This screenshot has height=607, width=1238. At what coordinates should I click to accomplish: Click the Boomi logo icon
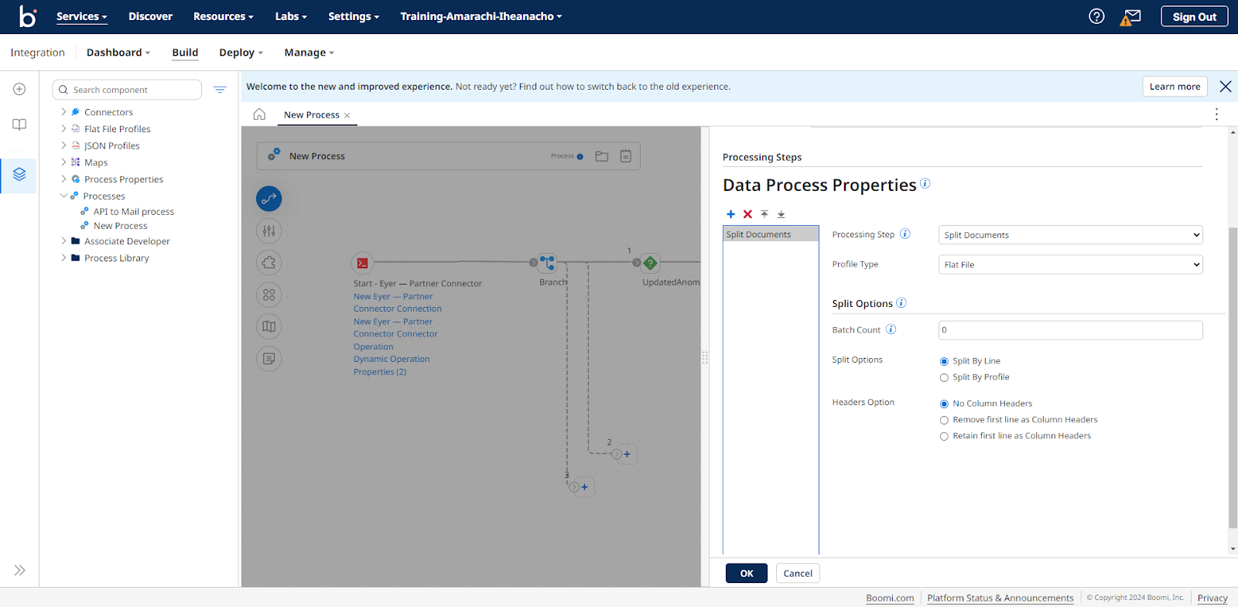point(28,16)
